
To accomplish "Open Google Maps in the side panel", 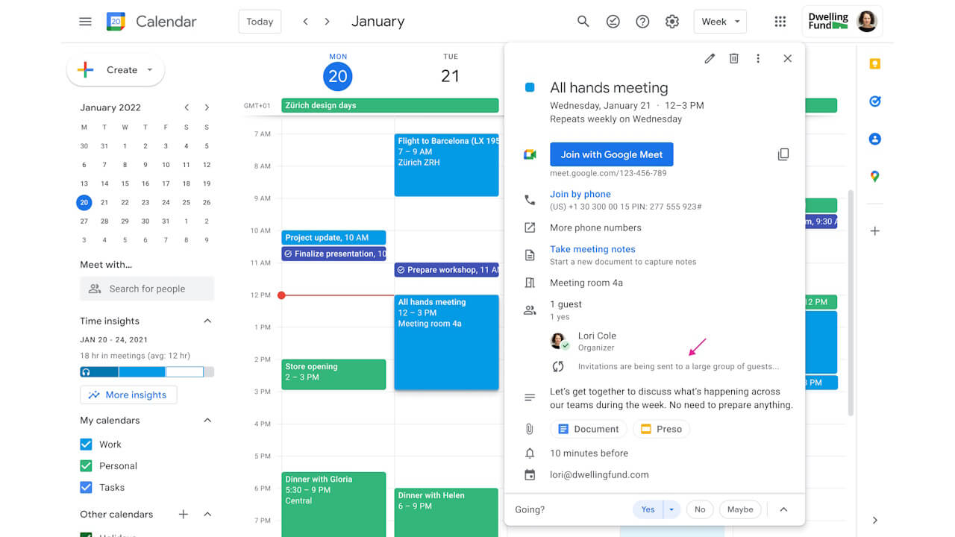I will (874, 176).
